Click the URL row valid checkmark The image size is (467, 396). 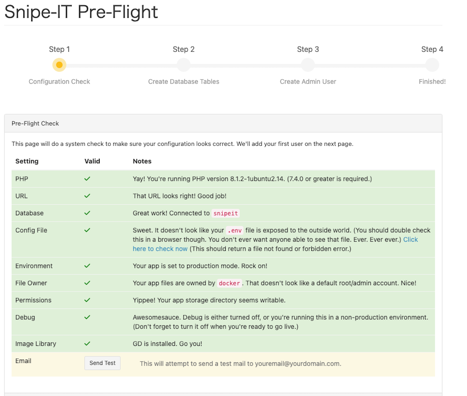[x=87, y=196]
